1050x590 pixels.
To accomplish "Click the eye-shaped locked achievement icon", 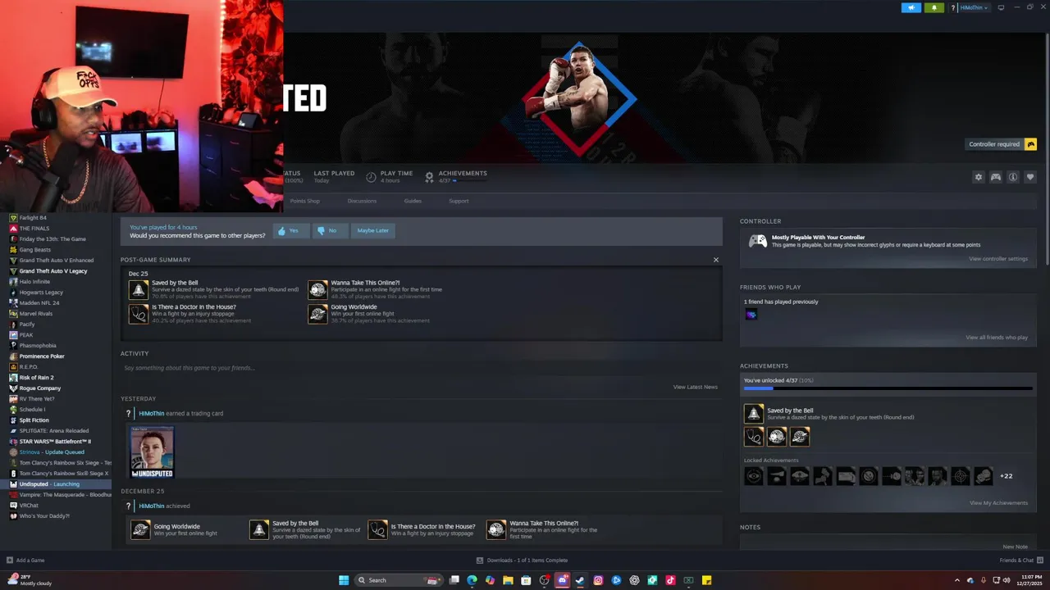I will tap(754, 476).
